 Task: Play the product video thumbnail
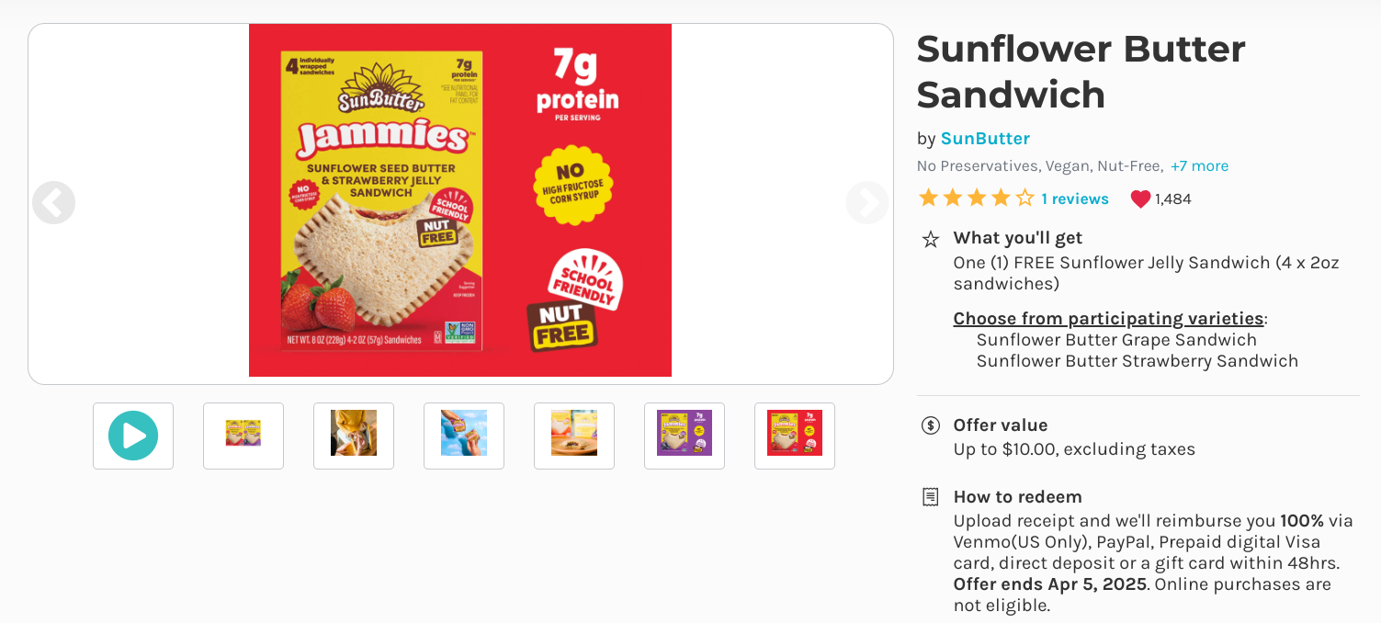tap(133, 436)
